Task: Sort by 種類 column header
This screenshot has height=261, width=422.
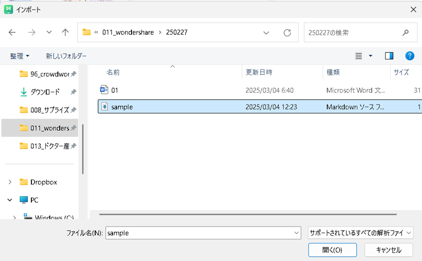Action: [333, 72]
